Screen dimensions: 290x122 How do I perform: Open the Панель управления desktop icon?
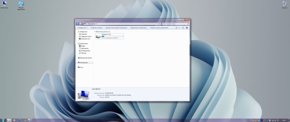[x=21, y=5]
